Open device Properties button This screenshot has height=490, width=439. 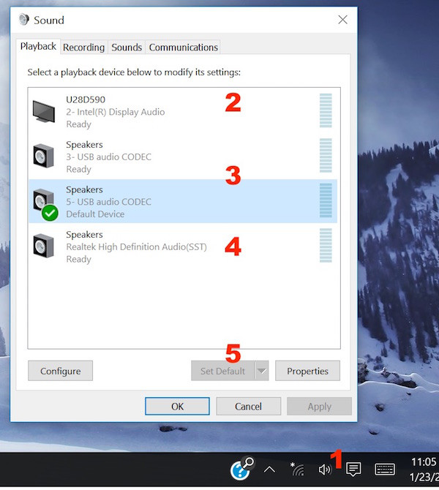307,371
